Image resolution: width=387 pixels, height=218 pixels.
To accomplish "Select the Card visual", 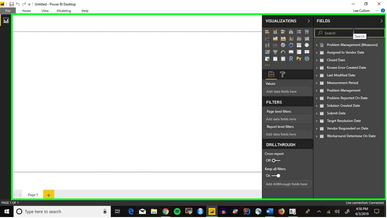I will [291, 52].
